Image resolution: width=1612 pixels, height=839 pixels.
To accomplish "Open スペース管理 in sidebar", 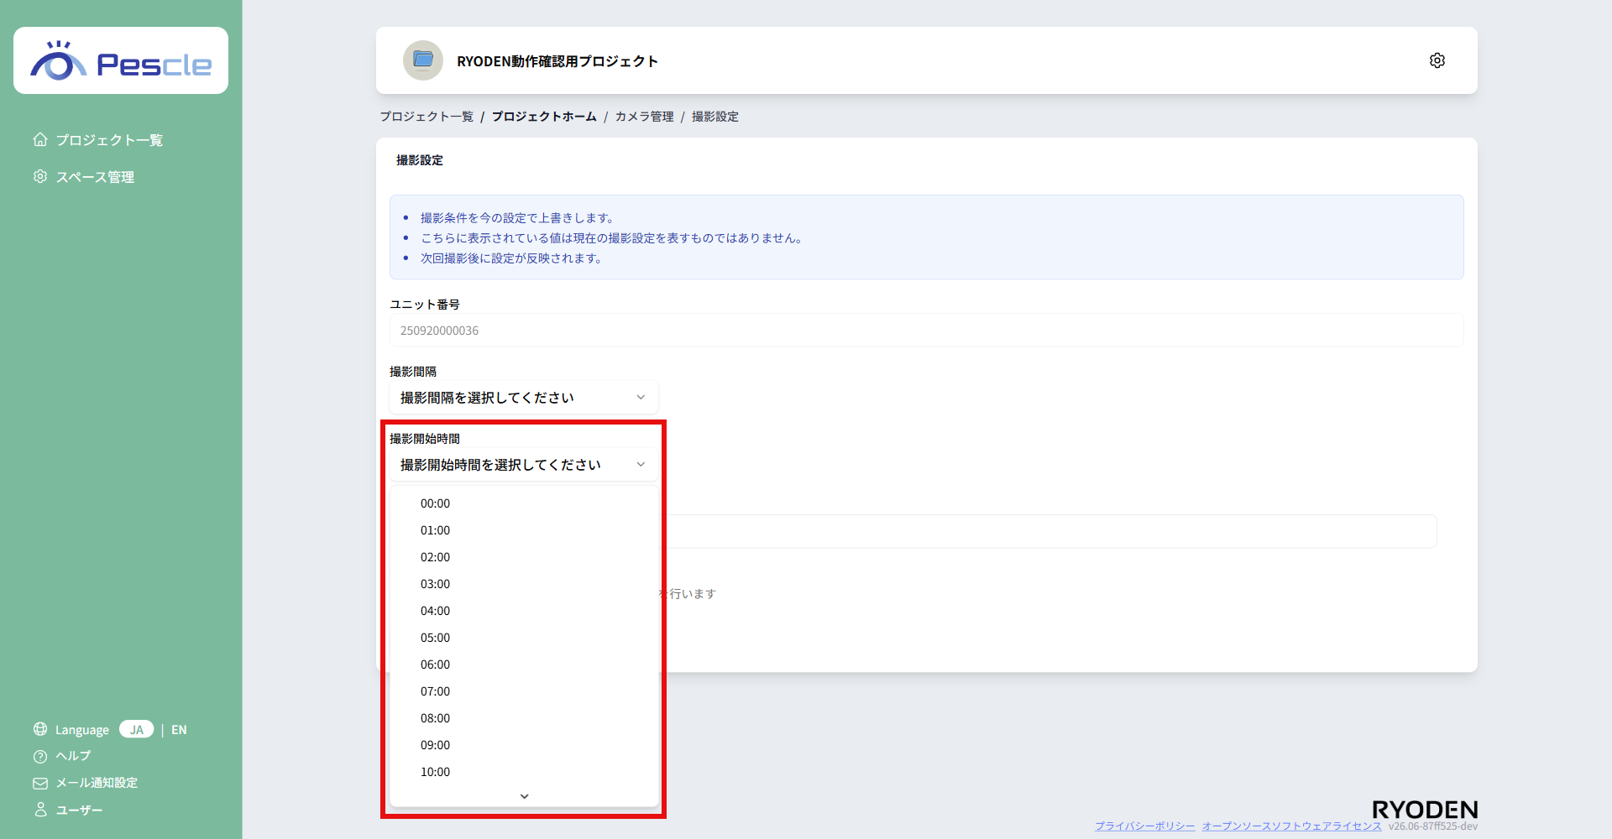I will click(95, 177).
